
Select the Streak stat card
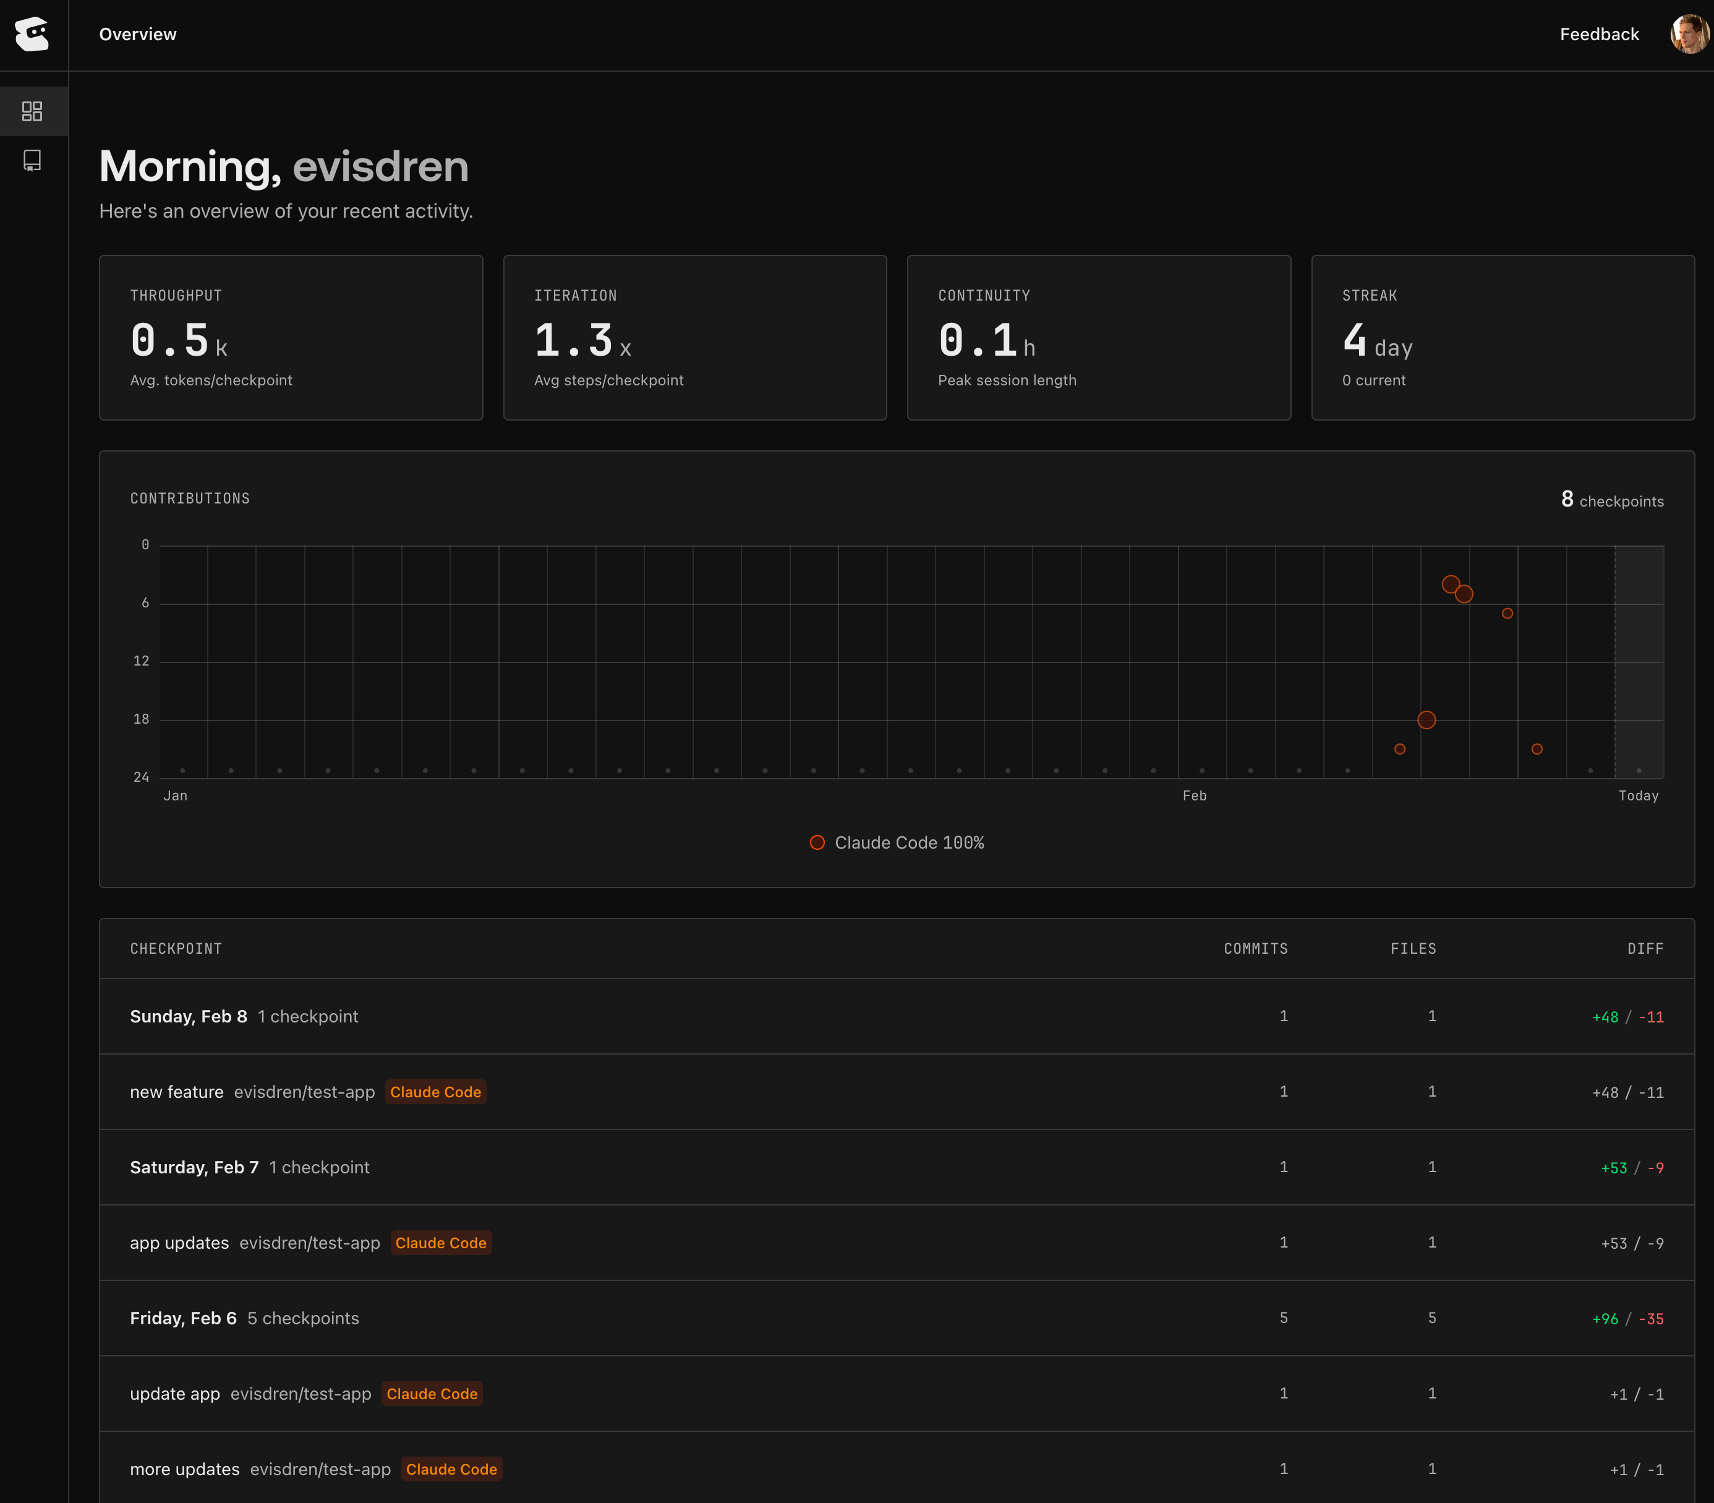coord(1503,337)
